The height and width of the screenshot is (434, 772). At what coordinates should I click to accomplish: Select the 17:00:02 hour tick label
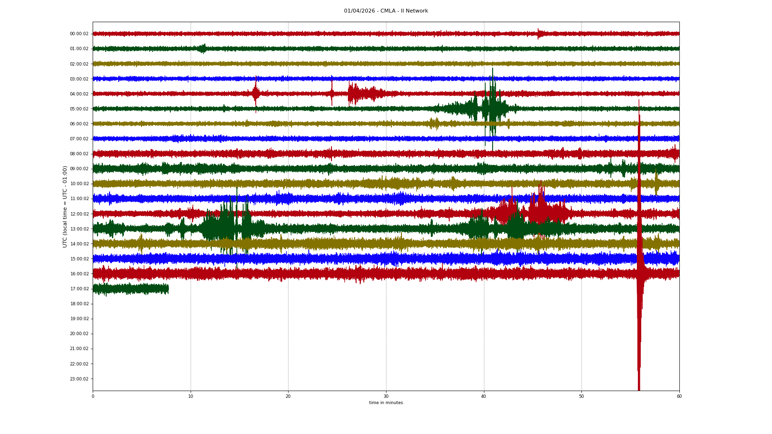[79, 289]
